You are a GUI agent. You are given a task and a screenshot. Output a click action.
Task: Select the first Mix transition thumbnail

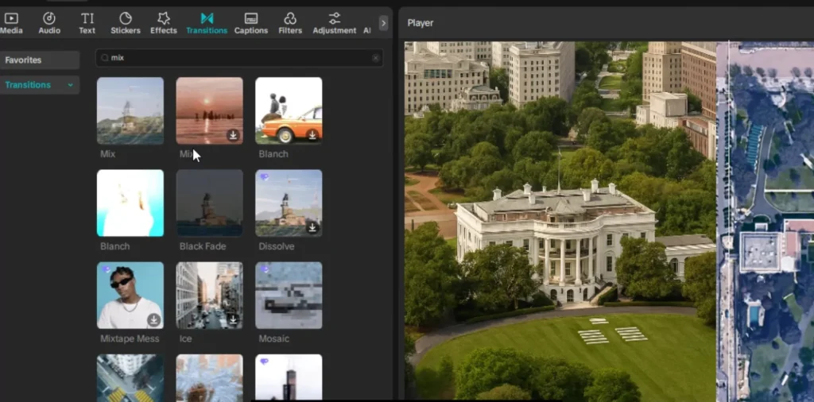point(130,110)
